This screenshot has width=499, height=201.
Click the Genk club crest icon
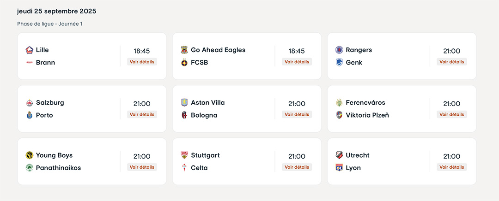(339, 62)
